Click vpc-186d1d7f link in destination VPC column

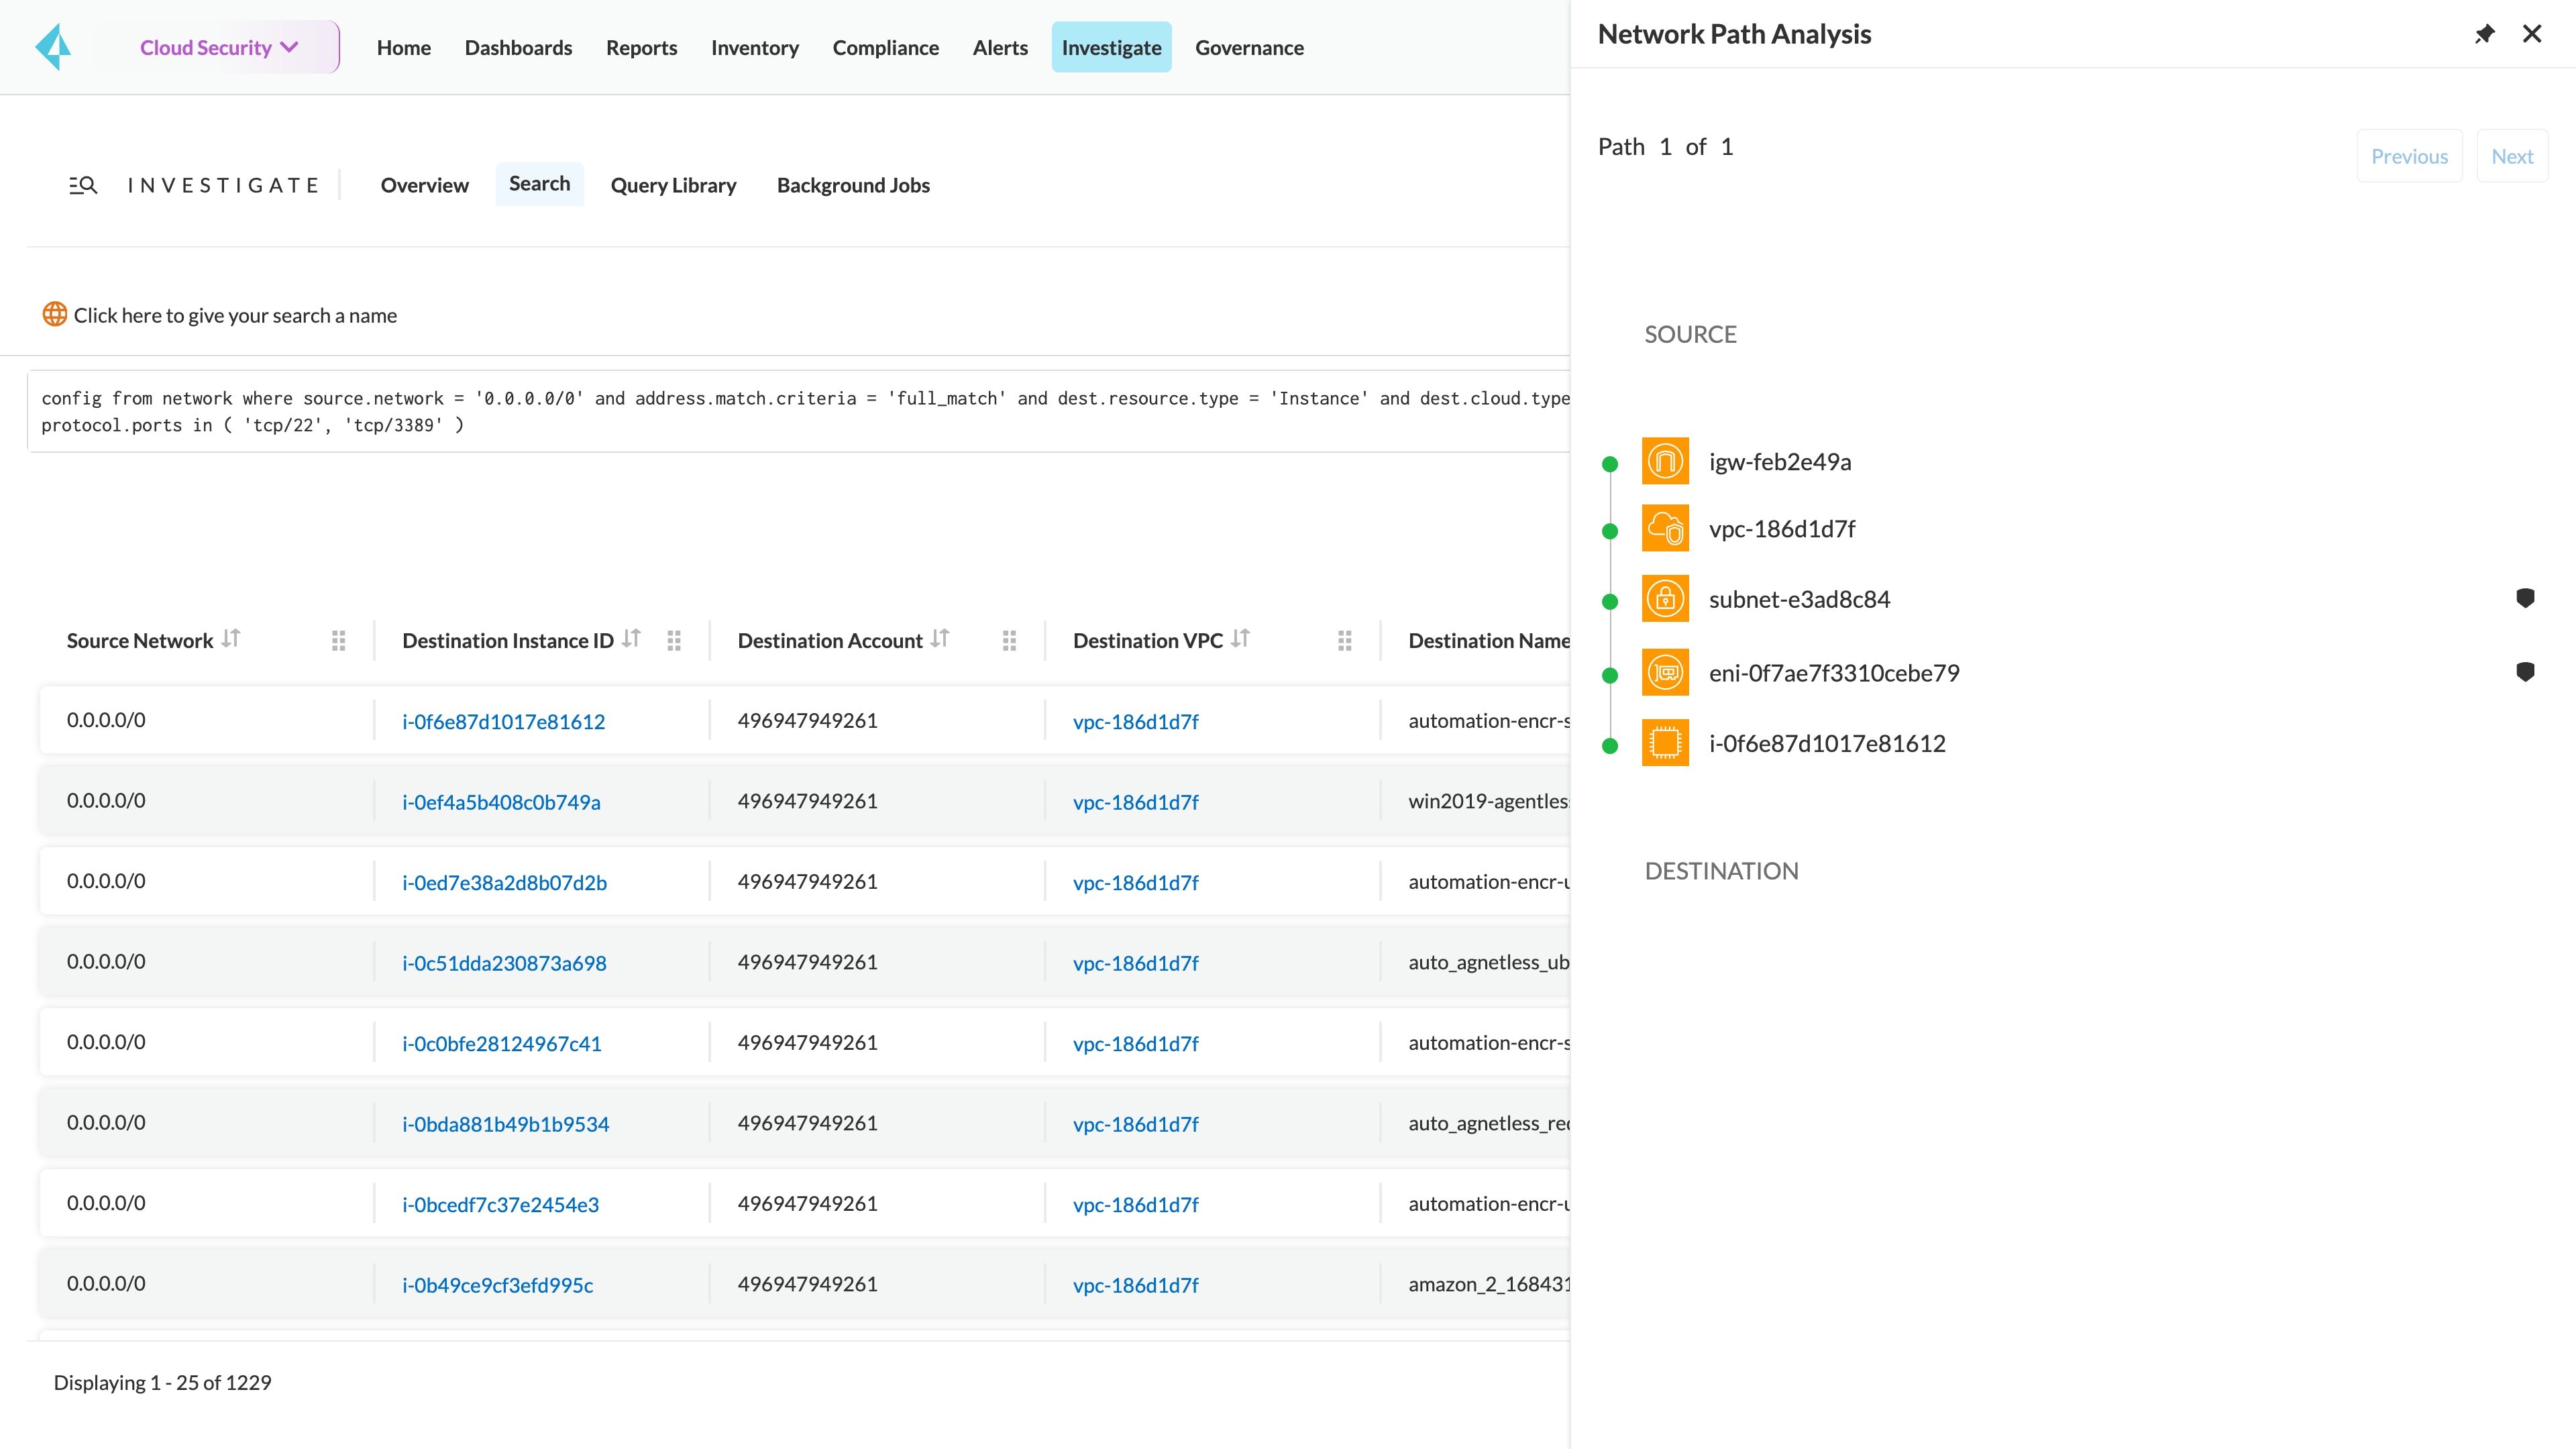(1136, 720)
